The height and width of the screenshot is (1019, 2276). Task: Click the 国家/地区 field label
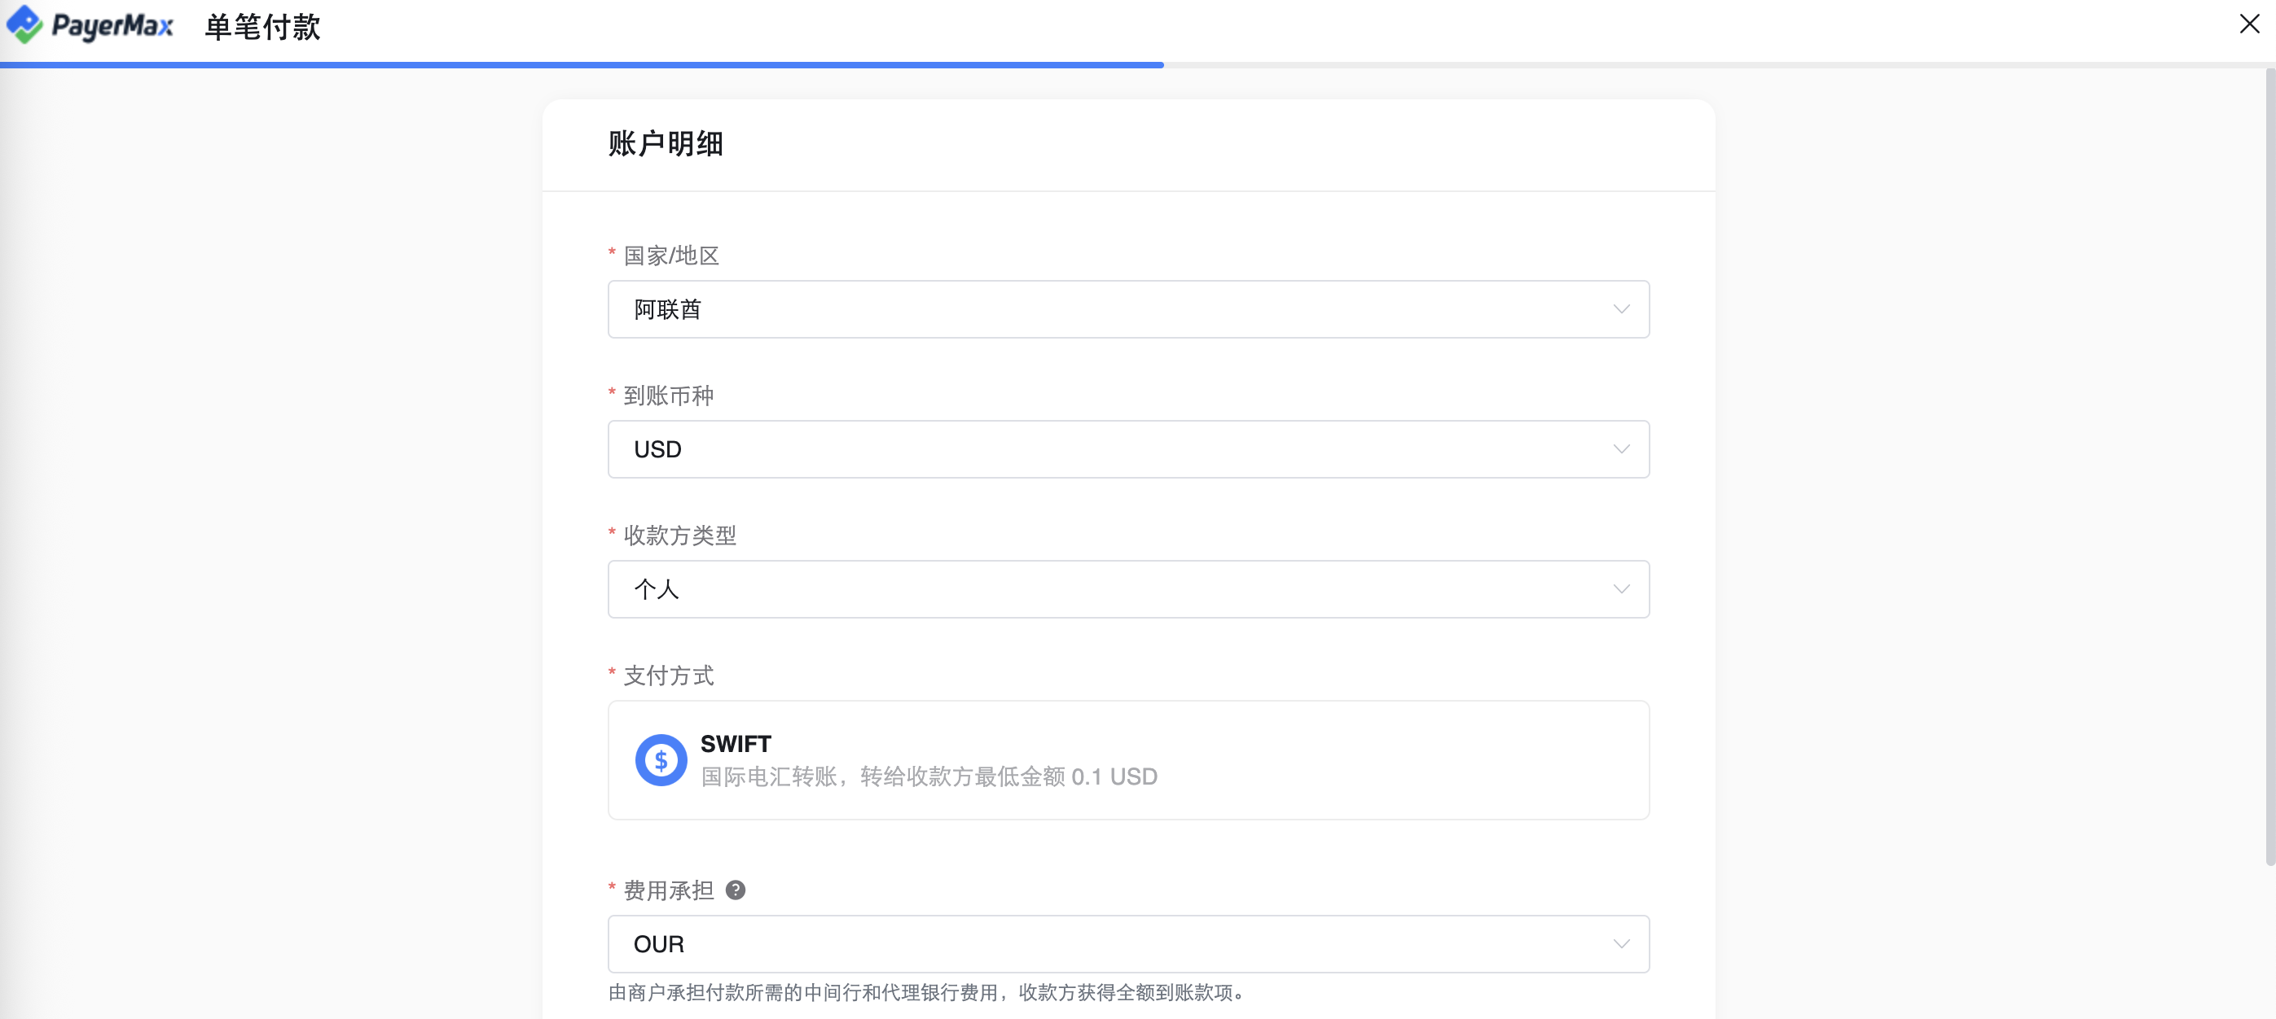pyautogui.click(x=671, y=256)
